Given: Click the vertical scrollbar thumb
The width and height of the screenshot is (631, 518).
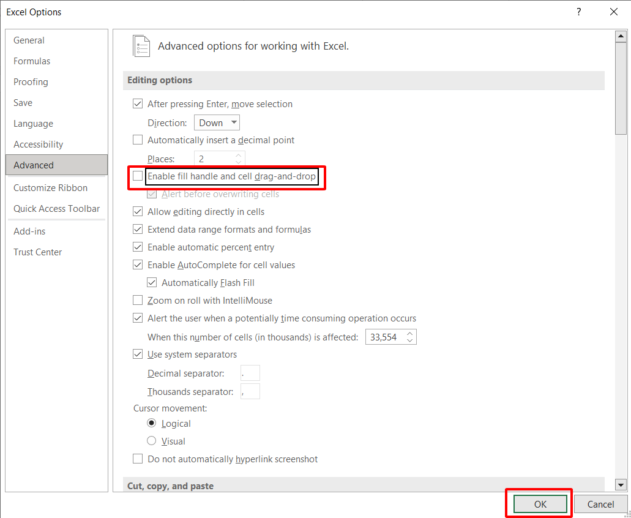Looking at the screenshot, I should coord(621,89).
